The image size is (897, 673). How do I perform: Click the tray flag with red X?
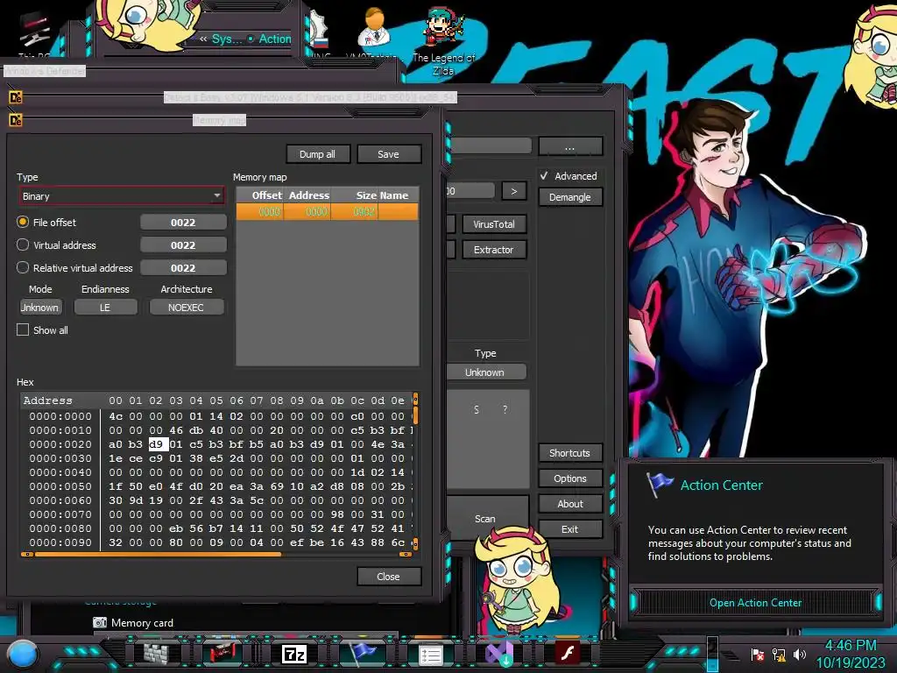pyautogui.click(x=757, y=654)
